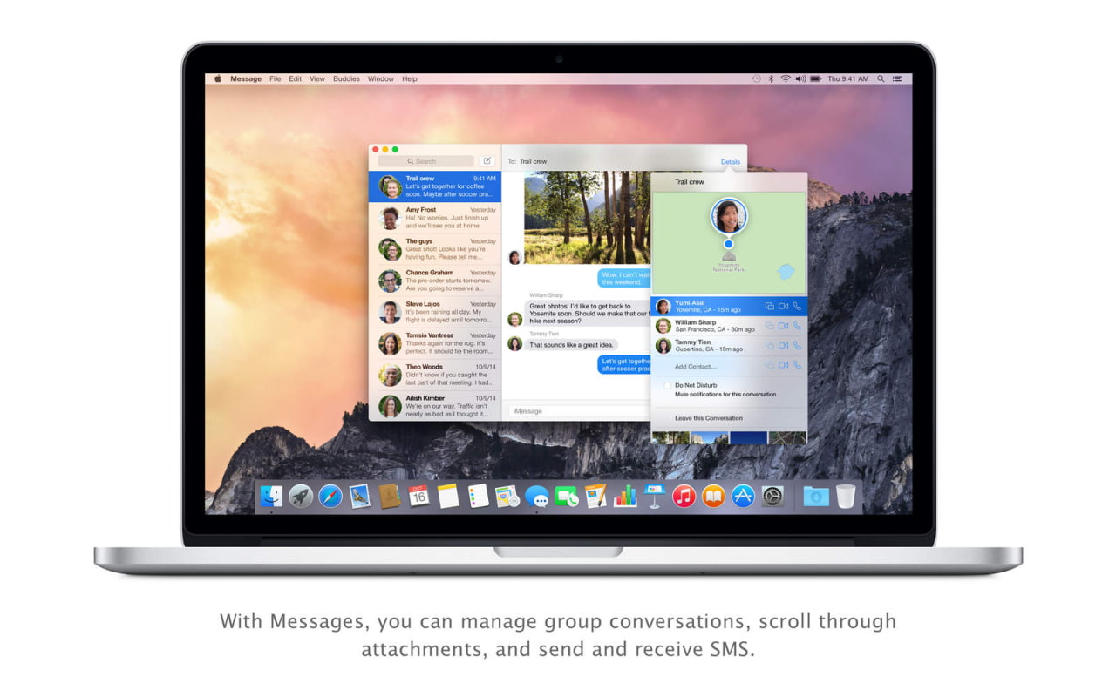Image resolution: width=1116 pixels, height=697 pixels.
Task: Click Leave this Conversation
Action: [x=708, y=418]
